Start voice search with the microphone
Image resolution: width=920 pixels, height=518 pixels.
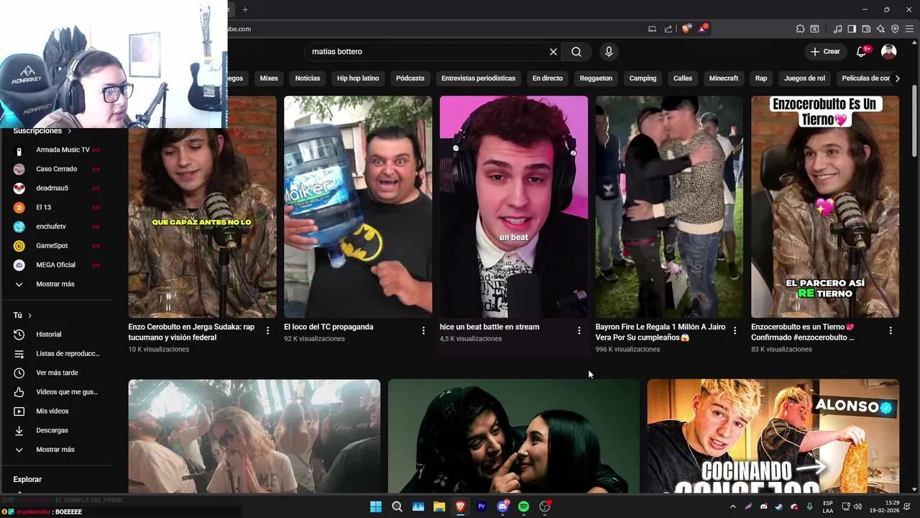[x=609, y=52]
